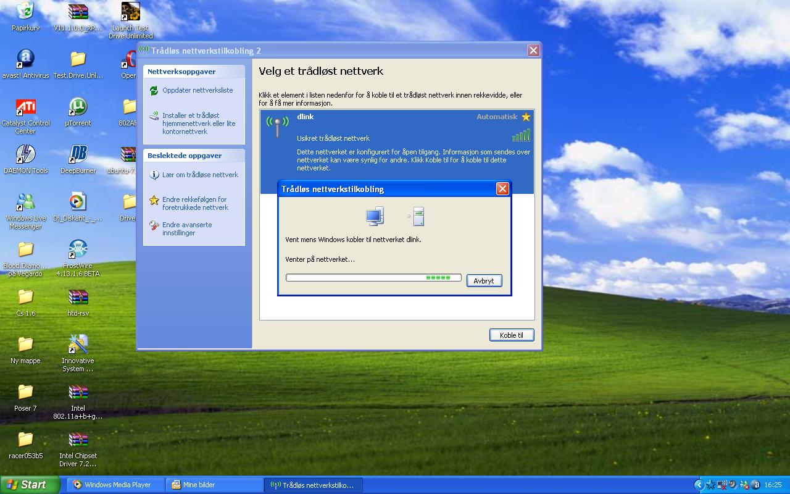Click the FrostWire star tray icon
This screenshot has width=790, height=494.
point(711,485)
